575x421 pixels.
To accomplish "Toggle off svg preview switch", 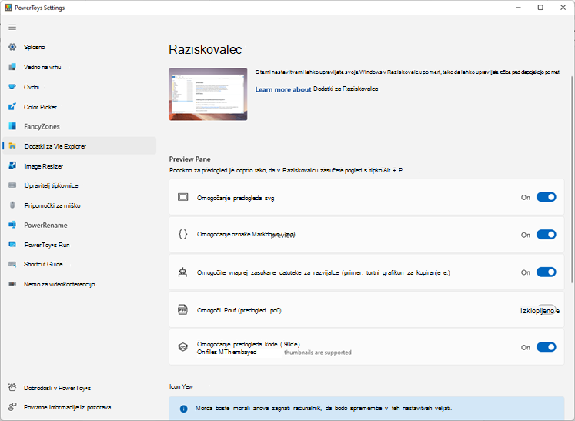I will [546, 197].
